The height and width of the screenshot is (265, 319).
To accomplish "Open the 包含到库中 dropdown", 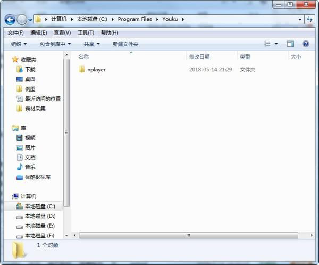I will [x=55, y=44].
